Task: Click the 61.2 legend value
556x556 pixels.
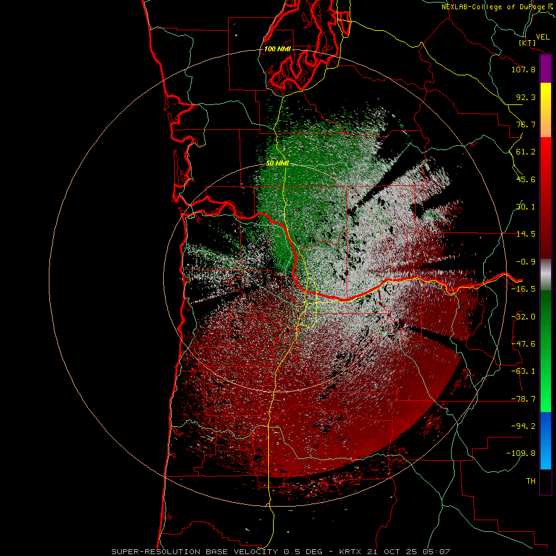Action: pos(526,152)
